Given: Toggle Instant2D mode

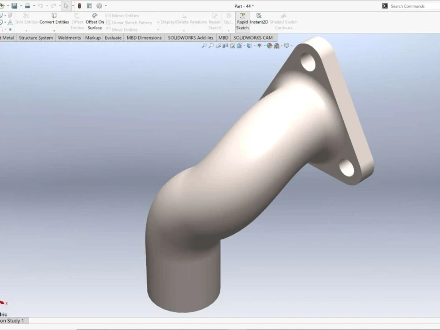Looking at the screenshot, I should (x=259, y=19).
